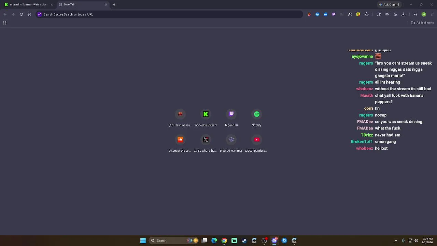437x246 pixels.
Task: Open the New messages shortcut tile
Action: coord(180,118)
